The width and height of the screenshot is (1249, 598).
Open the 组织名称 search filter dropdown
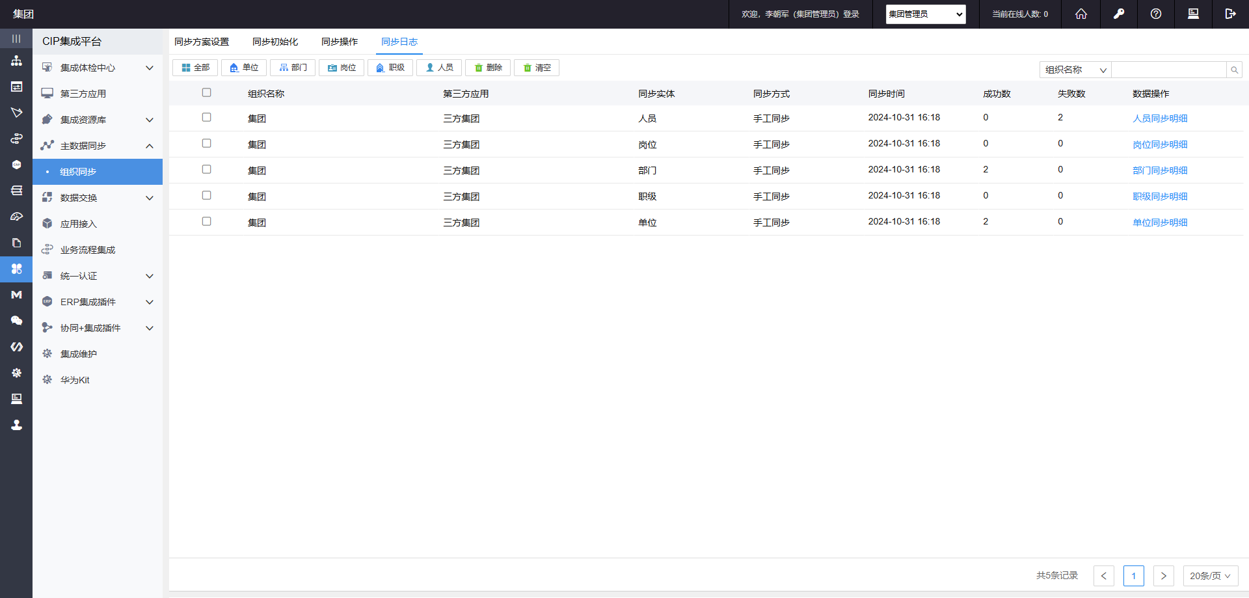point(1075,70)
